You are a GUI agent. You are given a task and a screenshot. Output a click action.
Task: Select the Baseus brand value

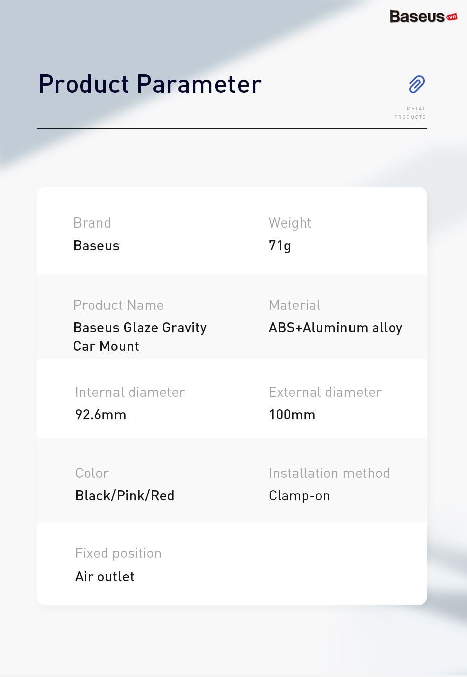click(96, 246)
